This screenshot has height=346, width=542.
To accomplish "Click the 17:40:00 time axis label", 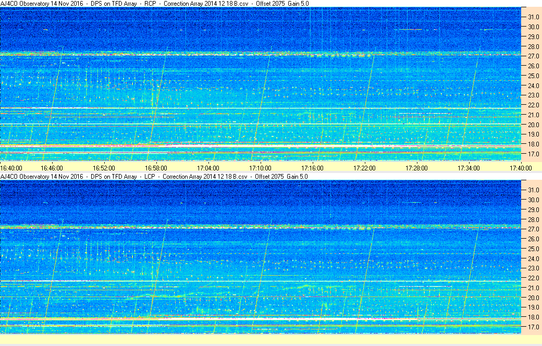I will point(521,168).
